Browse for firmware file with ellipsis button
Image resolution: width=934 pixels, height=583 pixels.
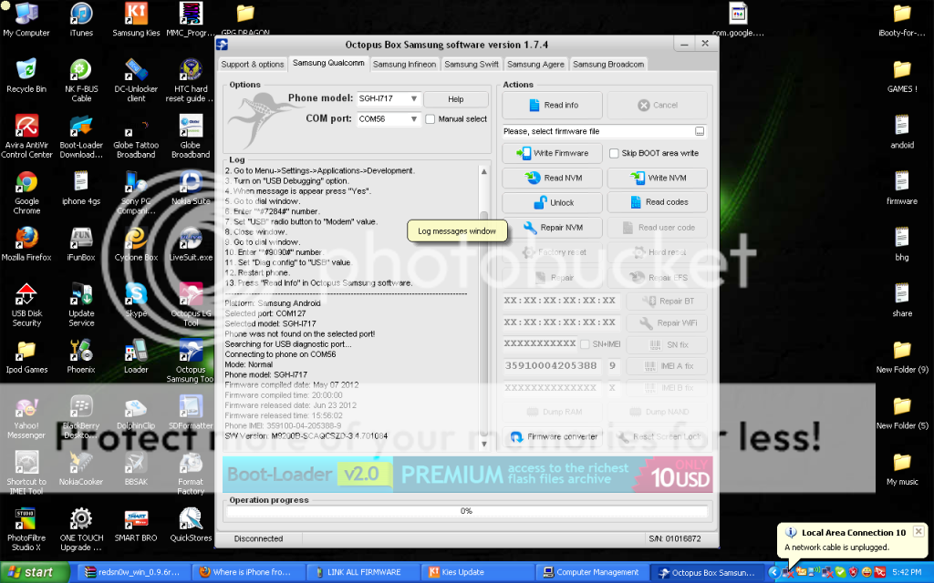point(700,131)
